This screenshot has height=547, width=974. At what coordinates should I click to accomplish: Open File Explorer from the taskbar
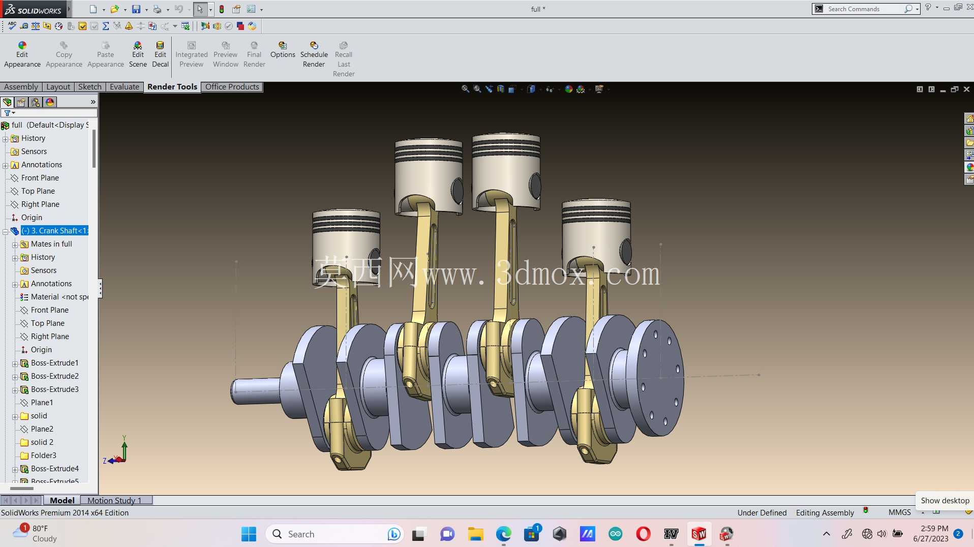[x=476, y=534]
